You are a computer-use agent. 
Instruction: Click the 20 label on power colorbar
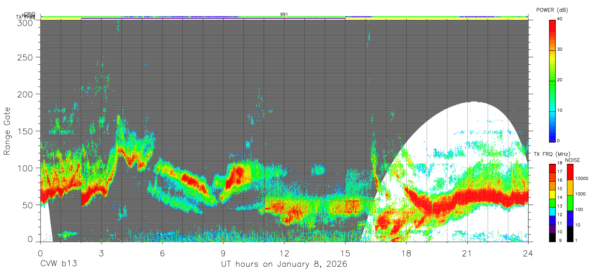(x=560, y=80)
